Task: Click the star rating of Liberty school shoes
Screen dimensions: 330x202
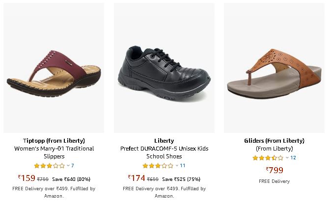Action: tap(158, 166)
